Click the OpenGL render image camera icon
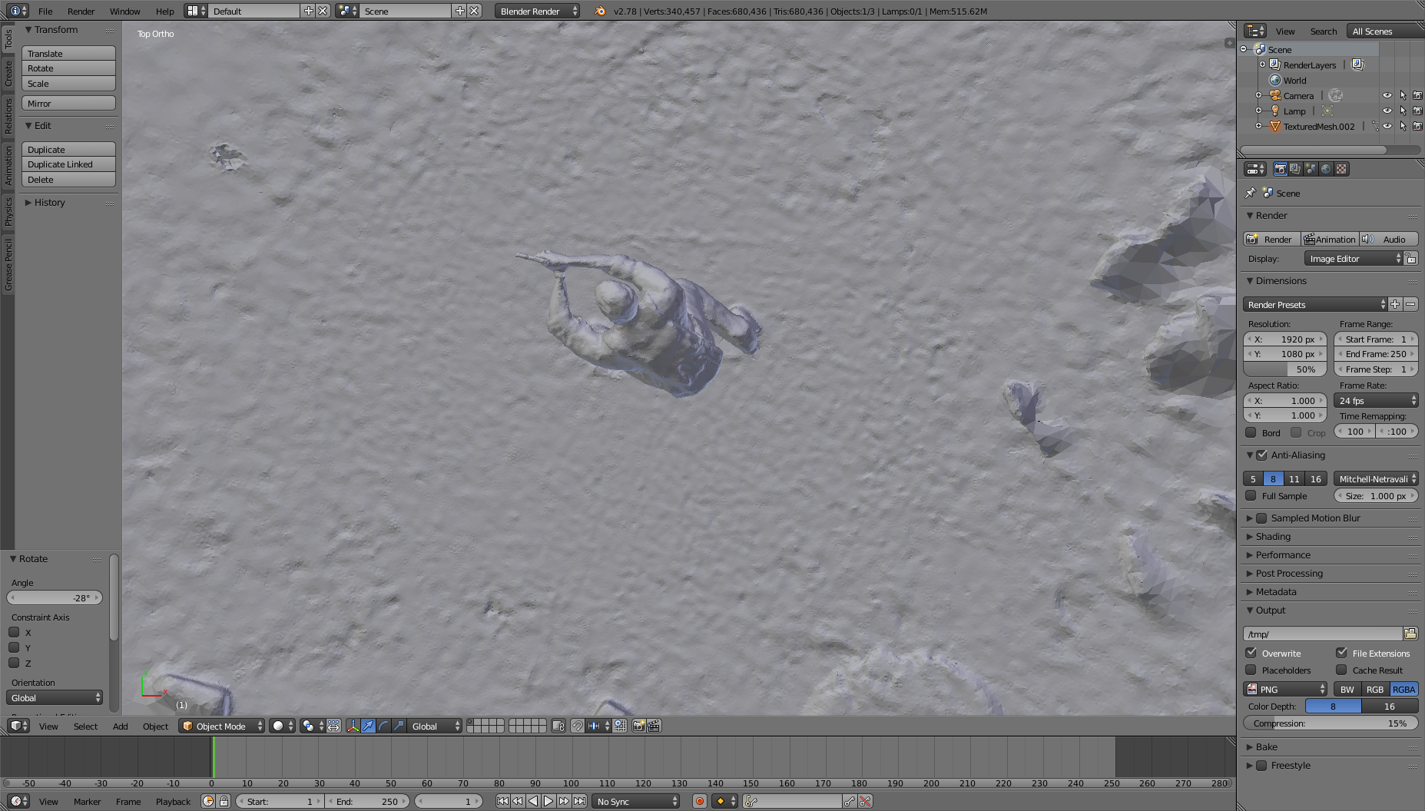Viewport: 1425px width, 811px height. click(x=638, y=726)
